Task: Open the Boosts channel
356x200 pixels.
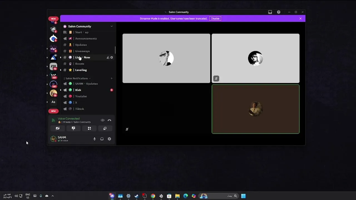Action: coord(88,64)
